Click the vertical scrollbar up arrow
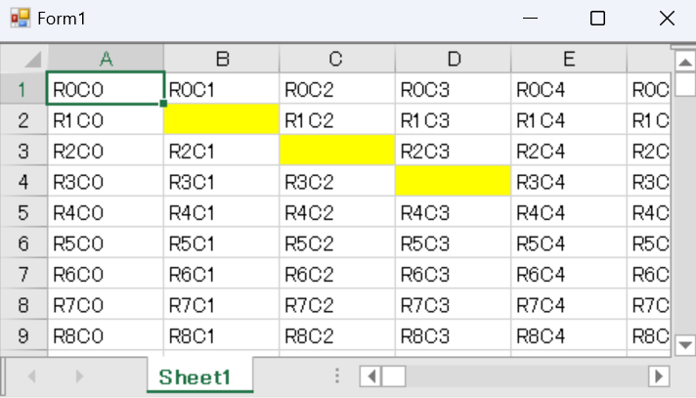The width and height of the screenshot is (696, 398). (685, 62)
